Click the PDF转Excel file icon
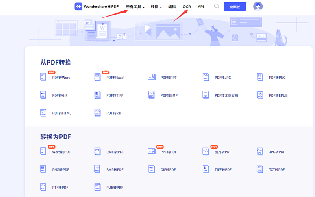Viewport: 315px width, 197px height. 98,77
